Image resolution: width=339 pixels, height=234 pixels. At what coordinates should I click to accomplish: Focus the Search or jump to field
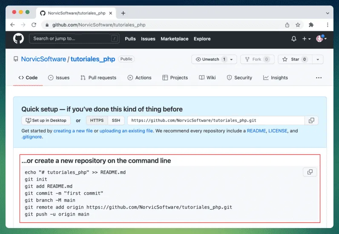(74, 38)
